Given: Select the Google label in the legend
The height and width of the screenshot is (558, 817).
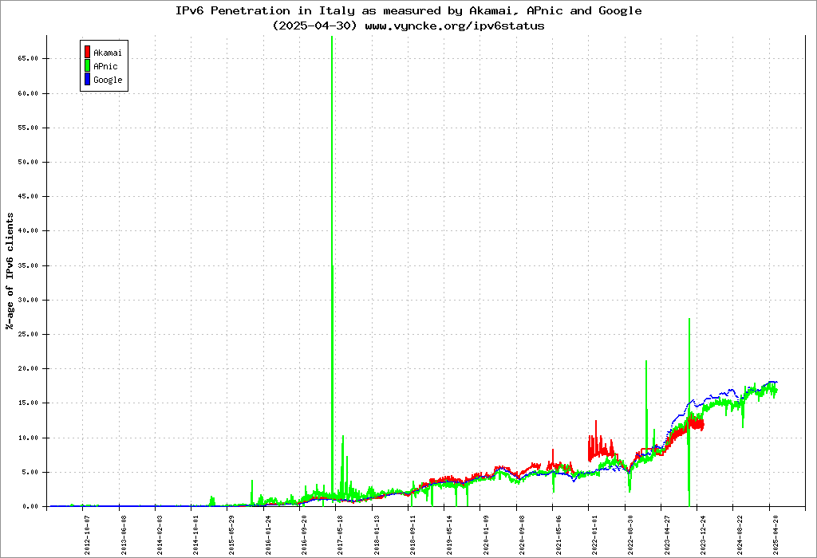Looking at the screenshot, I should 108,80.
